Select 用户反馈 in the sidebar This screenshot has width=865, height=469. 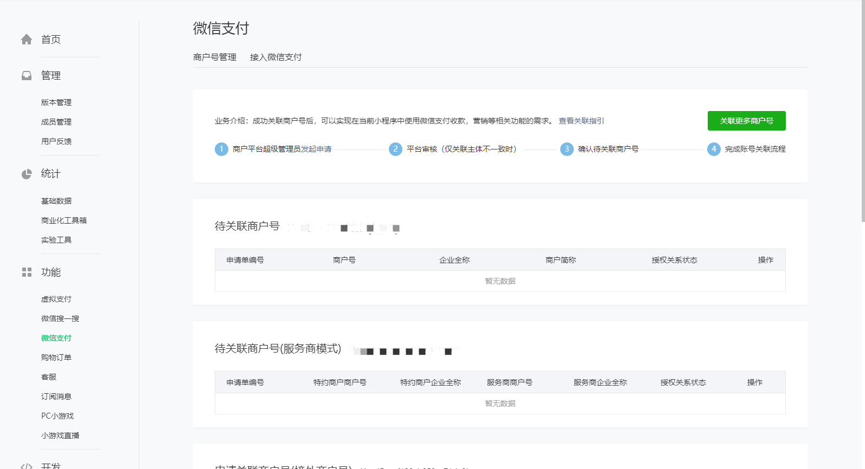click(56, 141)
